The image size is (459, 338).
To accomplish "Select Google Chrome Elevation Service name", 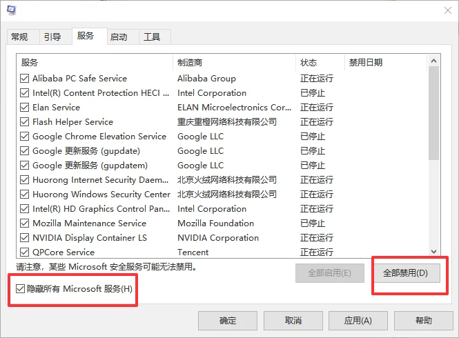I will (x=99, y=137).
